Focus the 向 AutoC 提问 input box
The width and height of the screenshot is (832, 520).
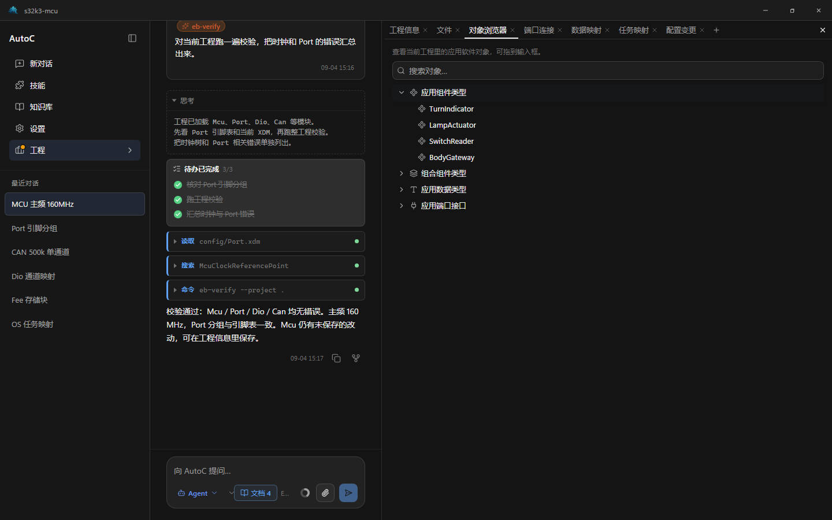pyautogui.click(x=266, y=471)
